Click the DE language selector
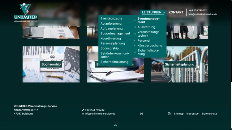This screenshot has height=130, width=232. pos(142,114)
